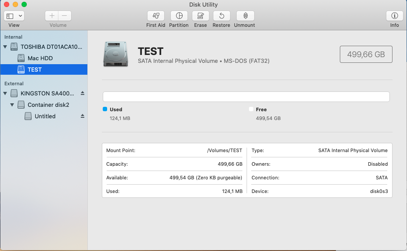Run First Aid on the volume
This screenshot has height=251, width=407.
click(156, 16)
